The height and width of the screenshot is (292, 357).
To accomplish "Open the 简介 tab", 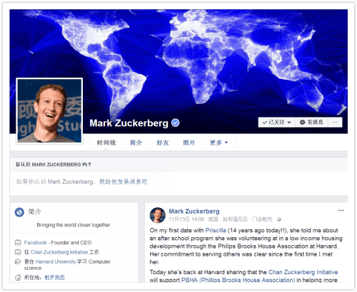I will click(x=136, y=142).
